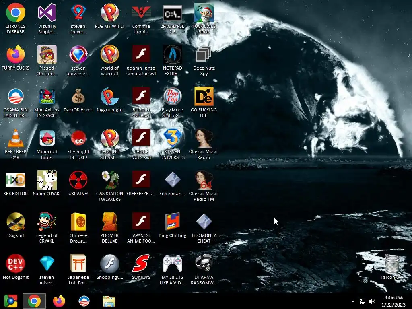
Task: Open the 2PACALYPSE 2.3 command prompt icon
Action: click(x=172, y=12)
